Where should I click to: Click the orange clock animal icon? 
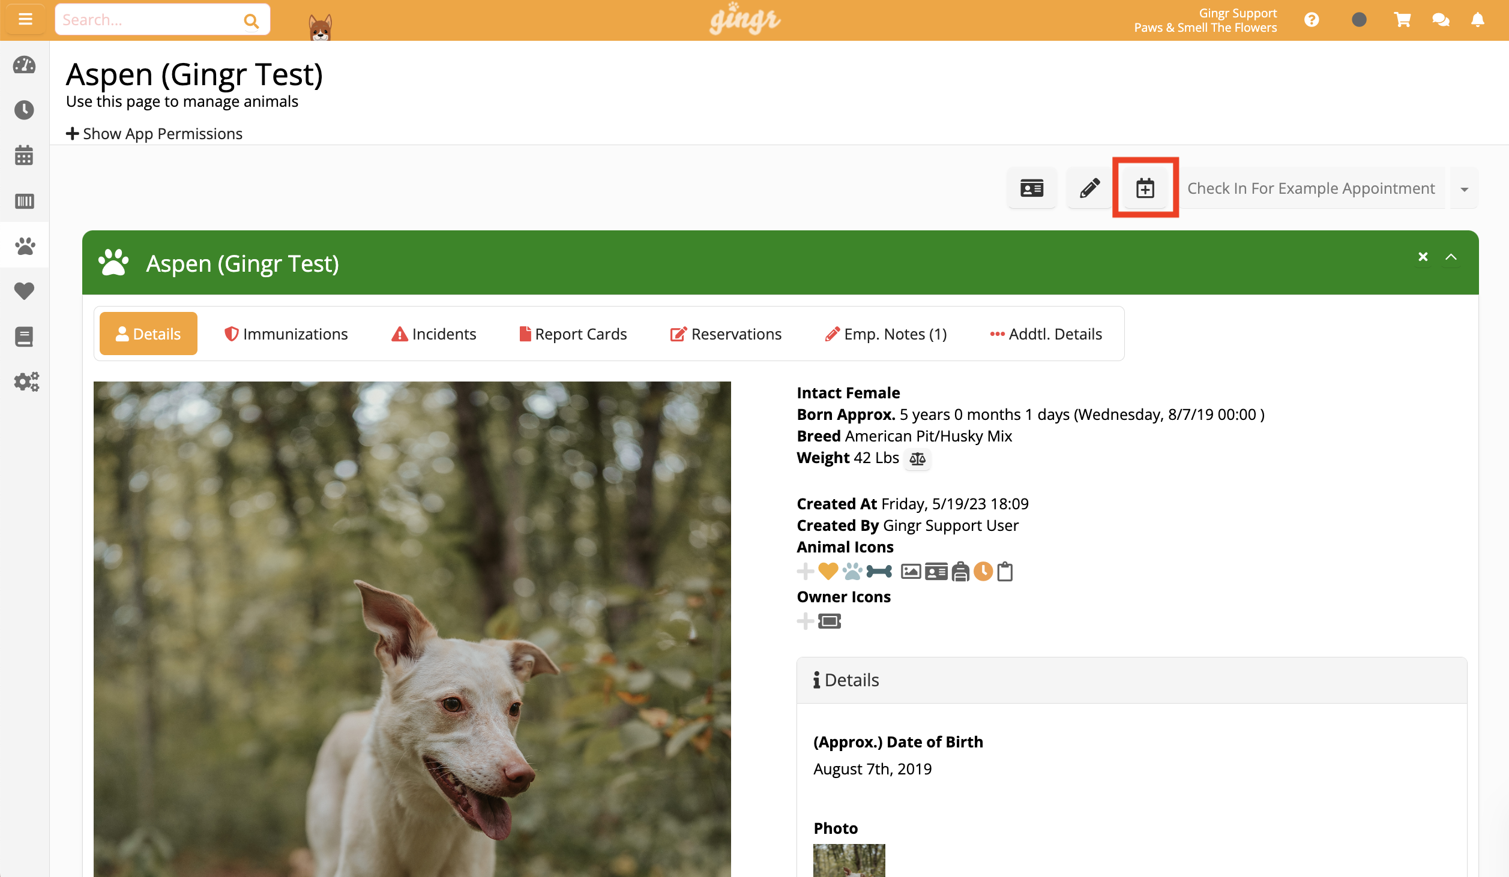click(983, 572)
